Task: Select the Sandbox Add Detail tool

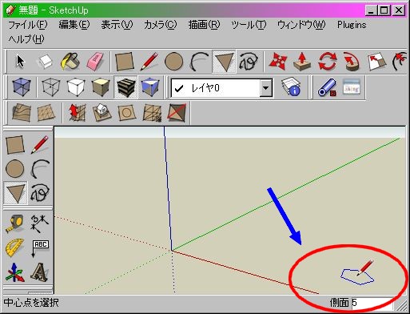Action: (x=152, y=112)
